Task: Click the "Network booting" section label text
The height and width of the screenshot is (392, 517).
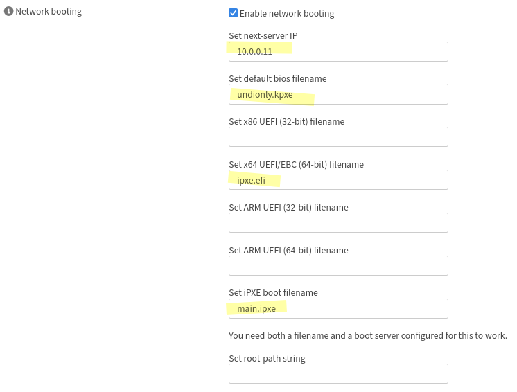Action: (49, 12)
